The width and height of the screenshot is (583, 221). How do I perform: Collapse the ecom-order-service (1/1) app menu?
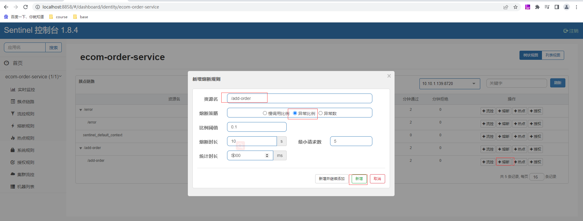coord(33,76)
